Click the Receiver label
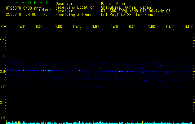This screenshot has width=195, height=124. coord(64,11)
